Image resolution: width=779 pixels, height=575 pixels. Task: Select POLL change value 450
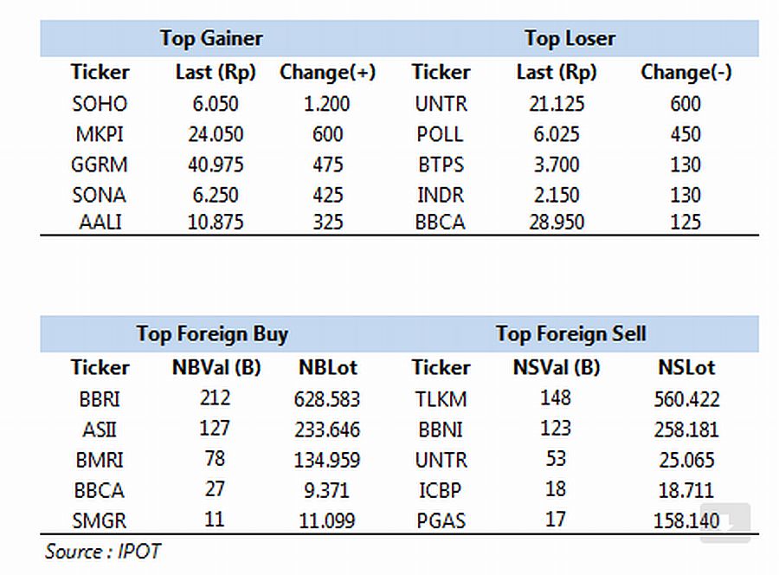pos(686,134)
